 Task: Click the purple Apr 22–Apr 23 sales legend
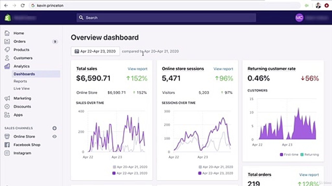tap(130, 173)
